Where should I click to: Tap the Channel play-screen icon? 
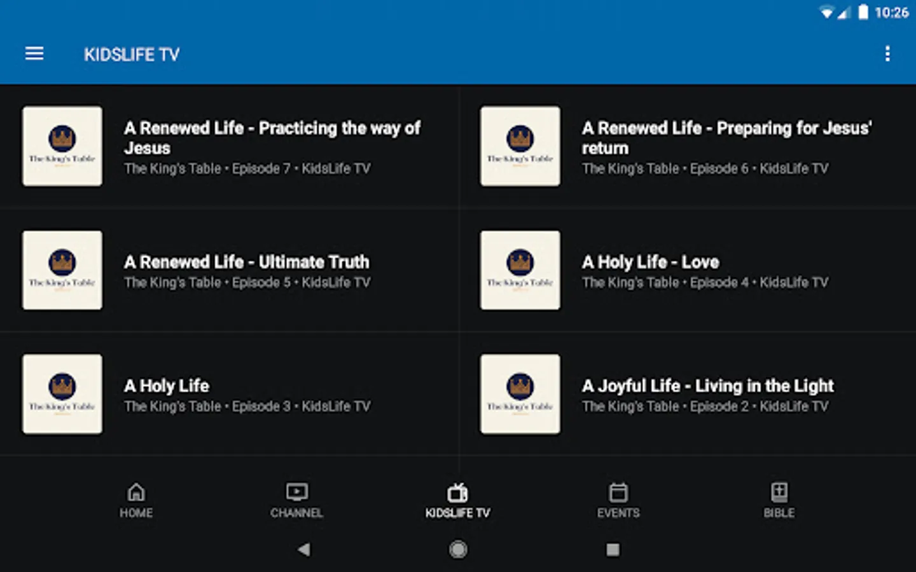296,492
